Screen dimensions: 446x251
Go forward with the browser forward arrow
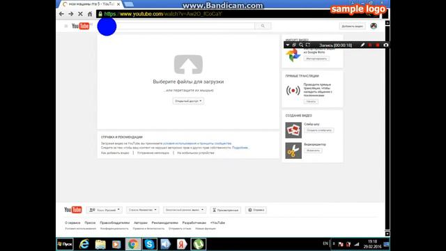(x=71, y=14)
